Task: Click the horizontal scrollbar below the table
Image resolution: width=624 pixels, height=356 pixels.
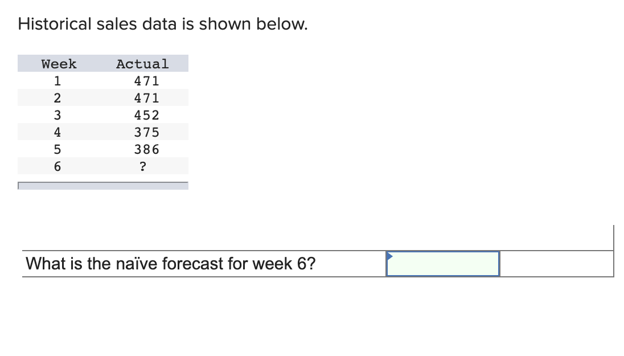Action: pos(103,186)
